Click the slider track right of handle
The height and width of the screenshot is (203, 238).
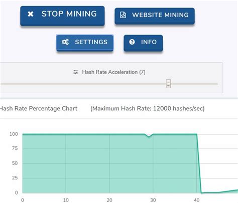pos(194,84)
